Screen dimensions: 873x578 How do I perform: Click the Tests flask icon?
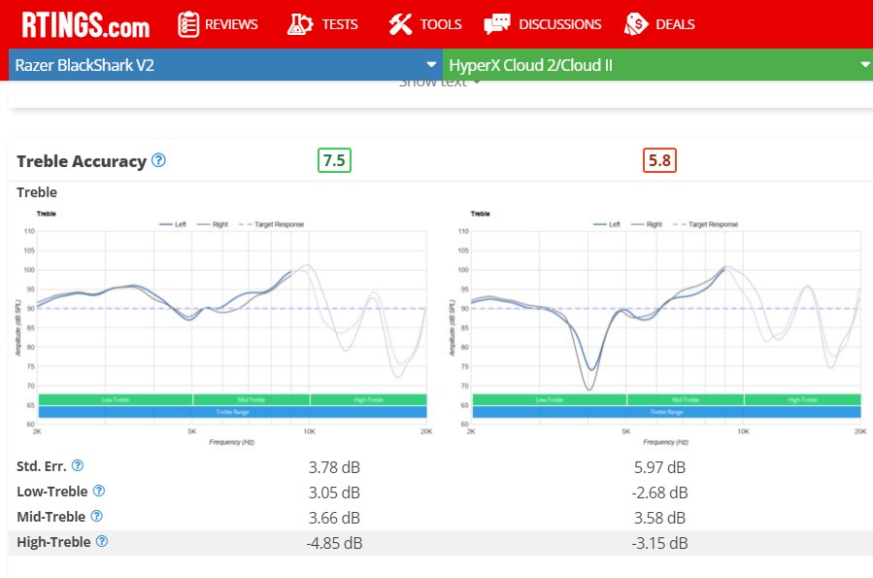[x=300, y=24]
